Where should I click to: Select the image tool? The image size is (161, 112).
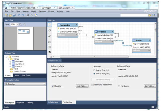pos(50,52)
